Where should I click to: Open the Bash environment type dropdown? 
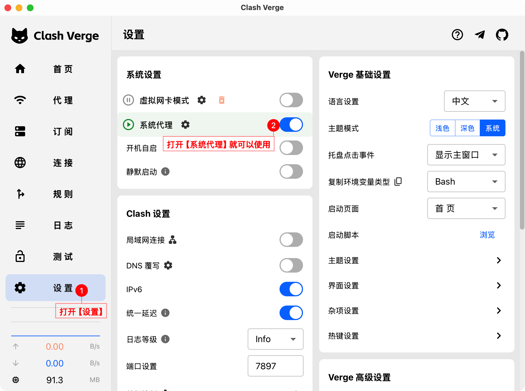[x=466, y=182]
